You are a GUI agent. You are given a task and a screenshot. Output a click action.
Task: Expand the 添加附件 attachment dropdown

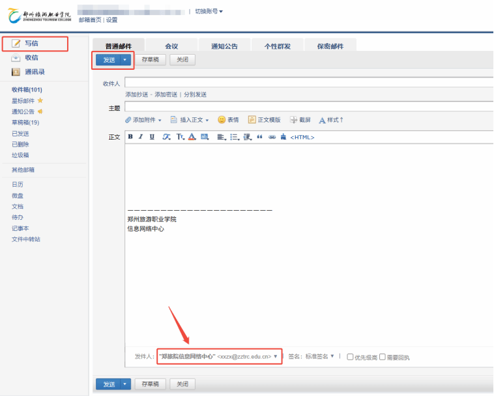(160, 120)
